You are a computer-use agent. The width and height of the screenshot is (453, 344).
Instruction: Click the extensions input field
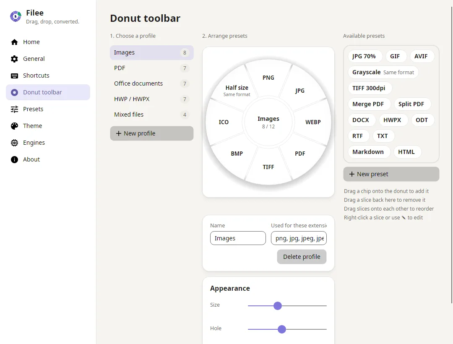click(299, 238)
